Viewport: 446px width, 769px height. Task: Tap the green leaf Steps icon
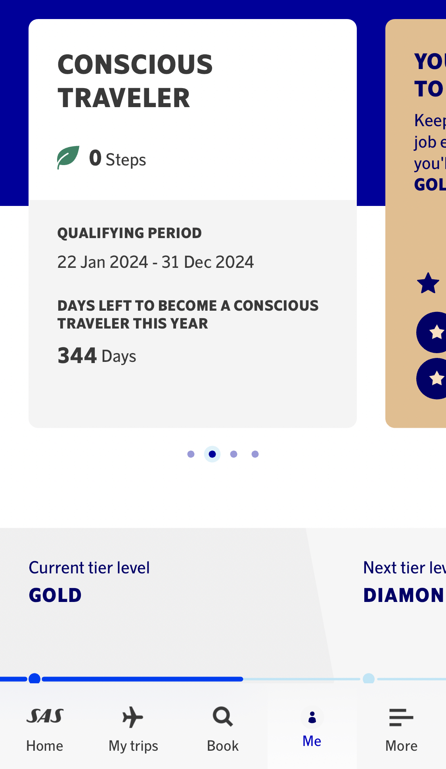68,157
